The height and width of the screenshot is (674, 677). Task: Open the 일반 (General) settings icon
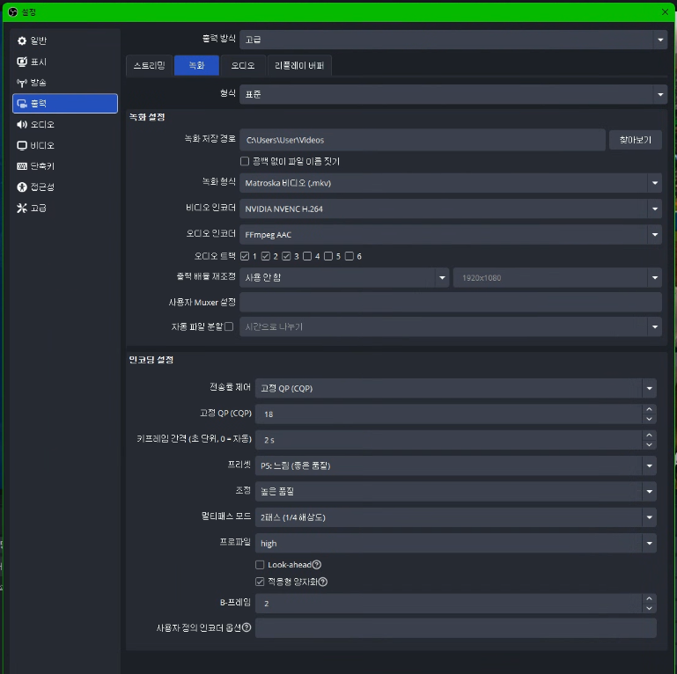point(23,41)
